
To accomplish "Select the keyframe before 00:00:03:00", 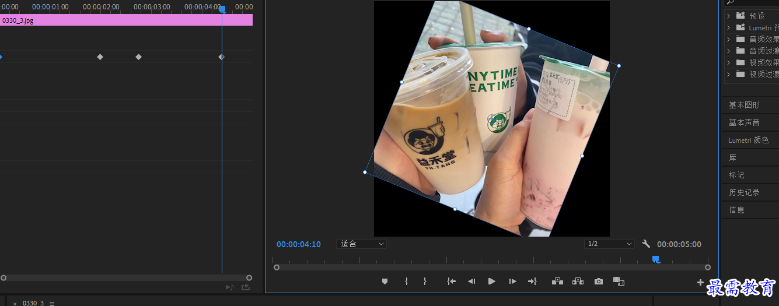I will (x=138, y=57).
